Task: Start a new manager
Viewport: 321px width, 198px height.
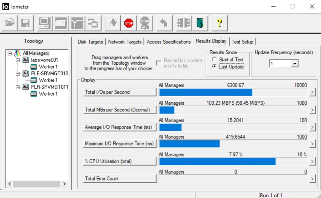Action: pyautogui.click(x=45, y=23)
